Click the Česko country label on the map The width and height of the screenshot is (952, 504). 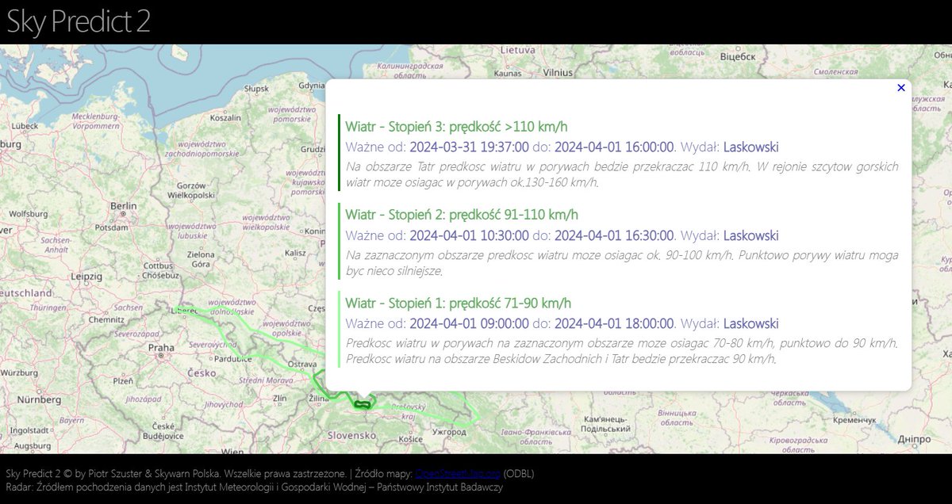202,372
